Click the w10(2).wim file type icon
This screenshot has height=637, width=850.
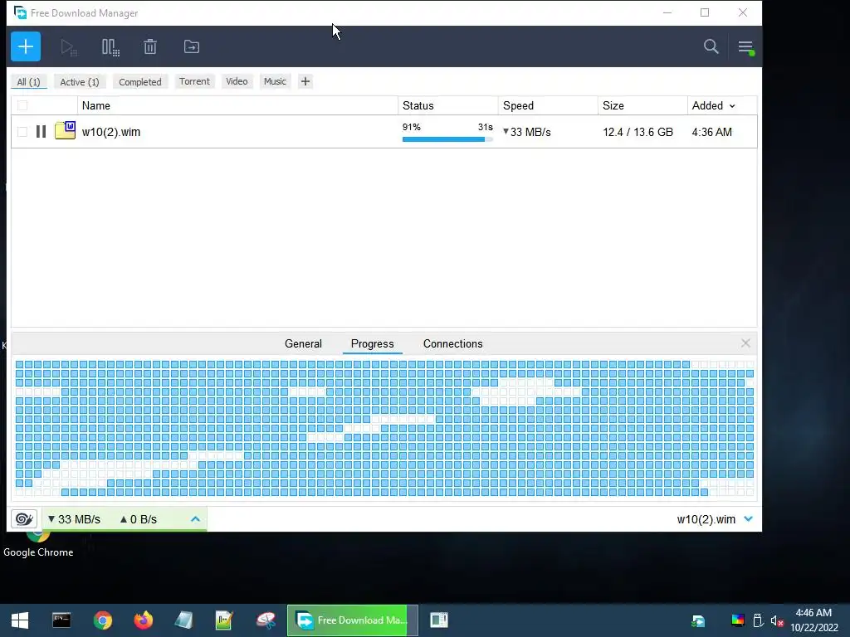pyautogui.click(x=65, y=130)
